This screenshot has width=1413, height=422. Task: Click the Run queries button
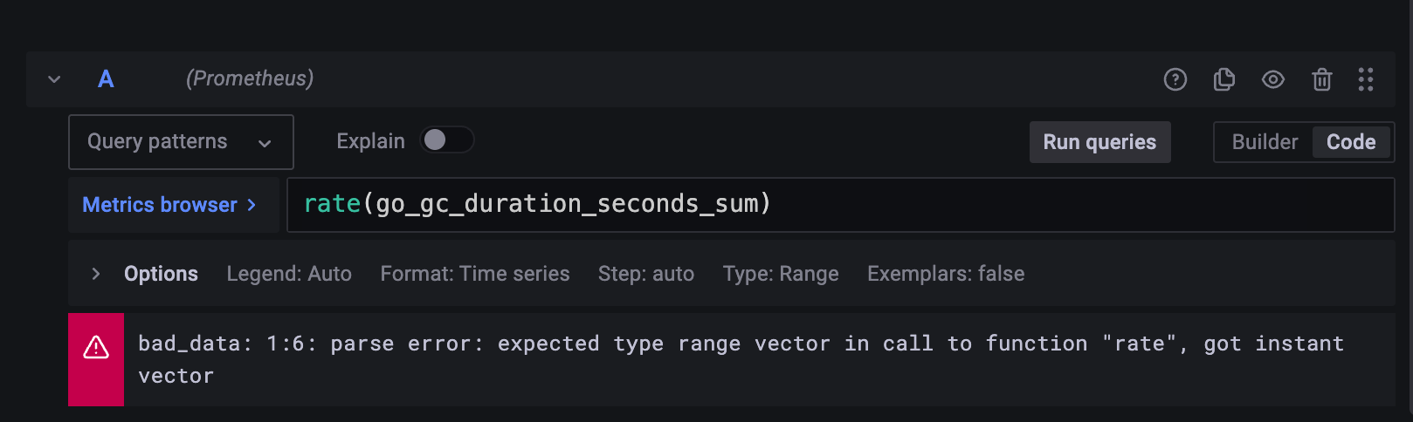pyautogui.click(x=1099, y=142)
